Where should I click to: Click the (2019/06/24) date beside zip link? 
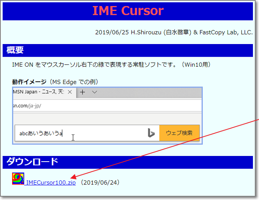pyautogui.click(x=100, y=183)
